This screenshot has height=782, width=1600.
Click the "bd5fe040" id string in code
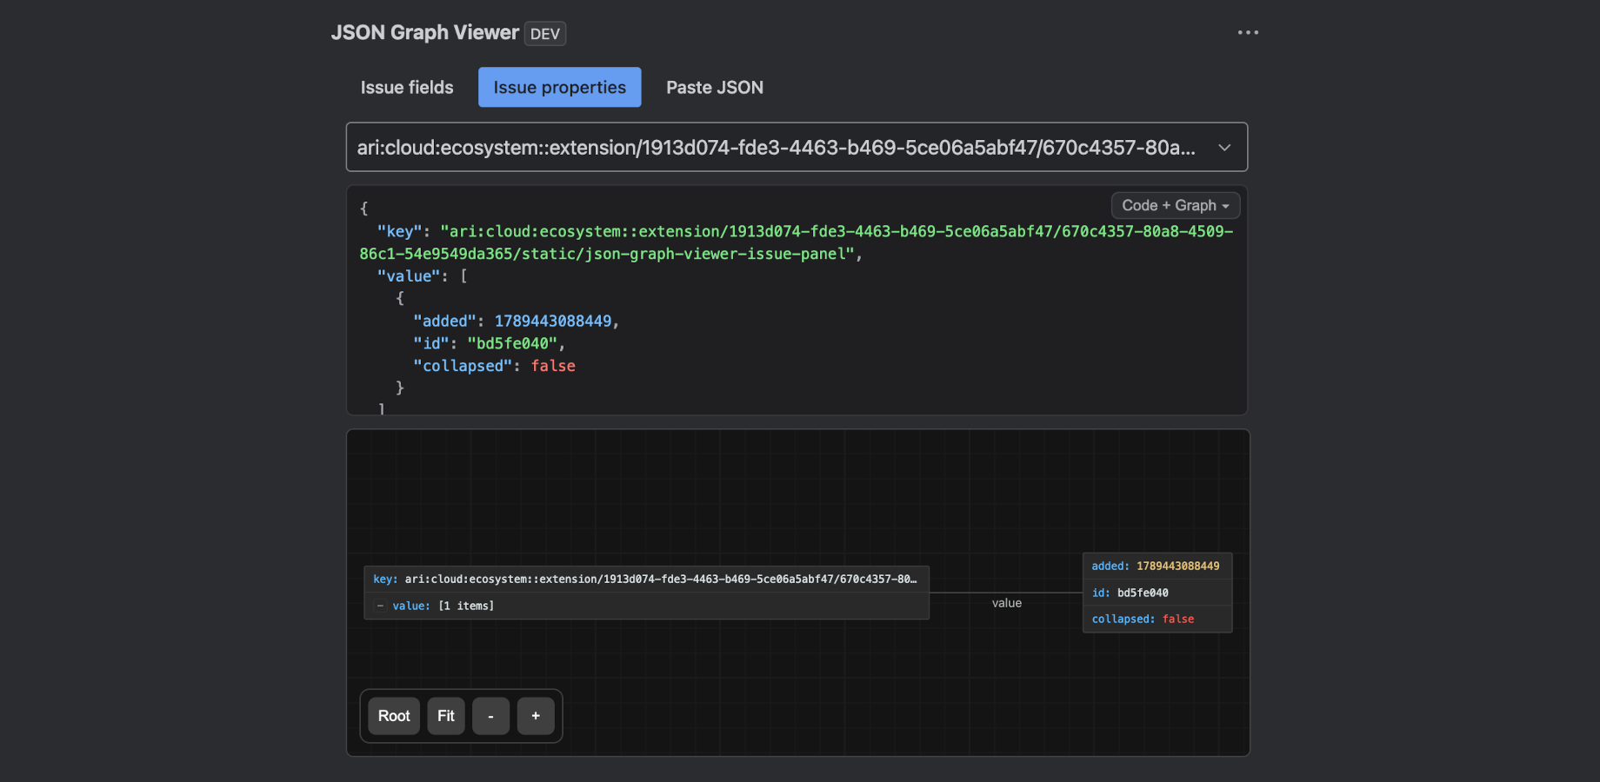click(512, 343)
